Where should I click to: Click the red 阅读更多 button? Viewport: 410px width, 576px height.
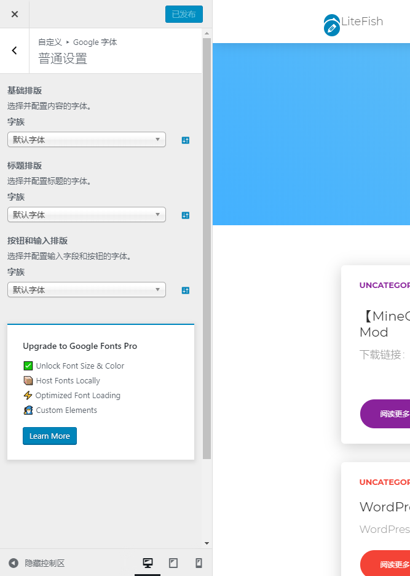385,564
